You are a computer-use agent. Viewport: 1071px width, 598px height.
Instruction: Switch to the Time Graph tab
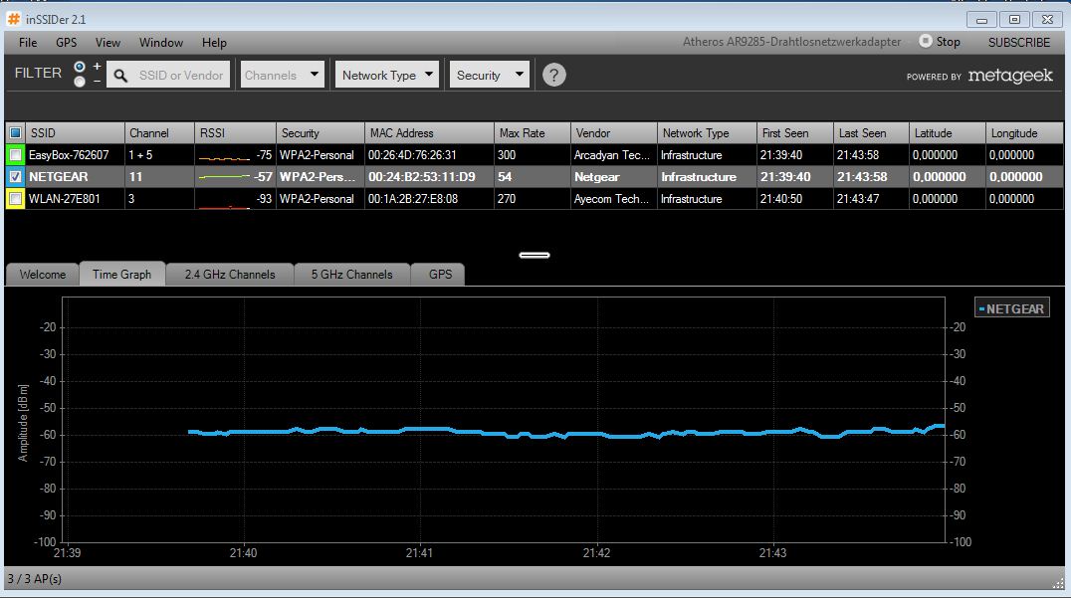(122, 274)
